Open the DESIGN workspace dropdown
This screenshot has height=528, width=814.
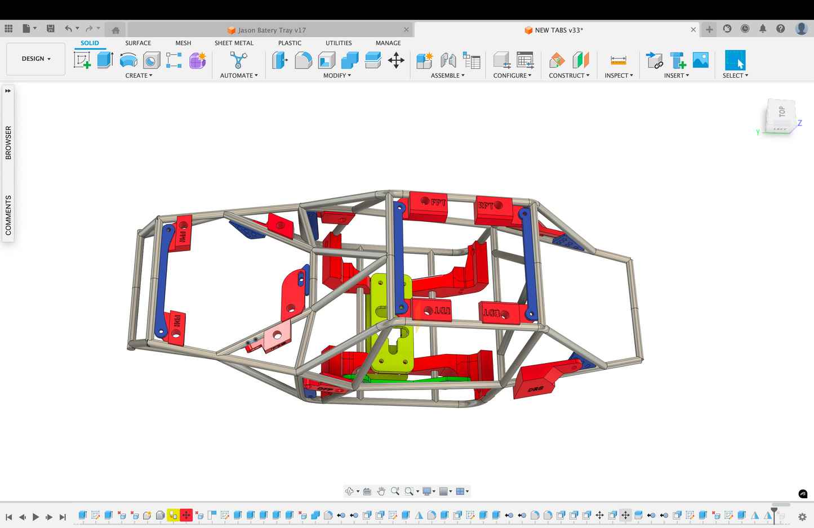(x=36, y=59)
